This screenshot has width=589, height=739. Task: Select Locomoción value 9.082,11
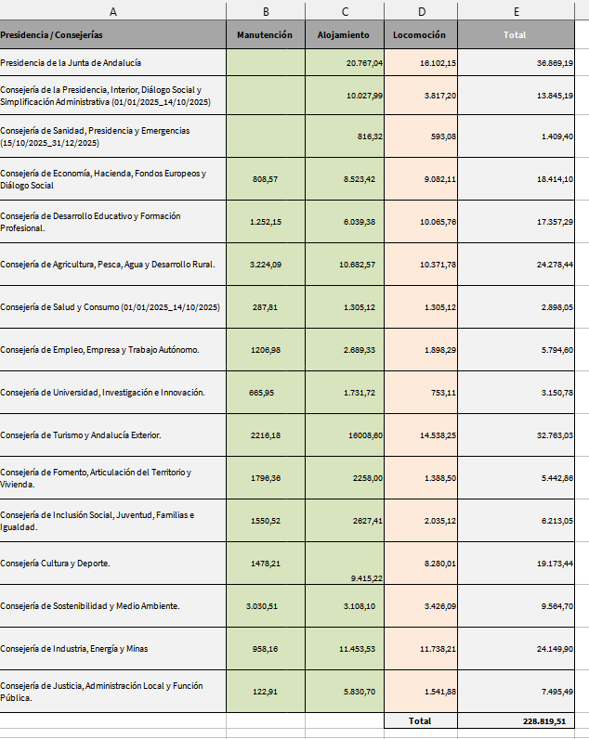point(421,179)
